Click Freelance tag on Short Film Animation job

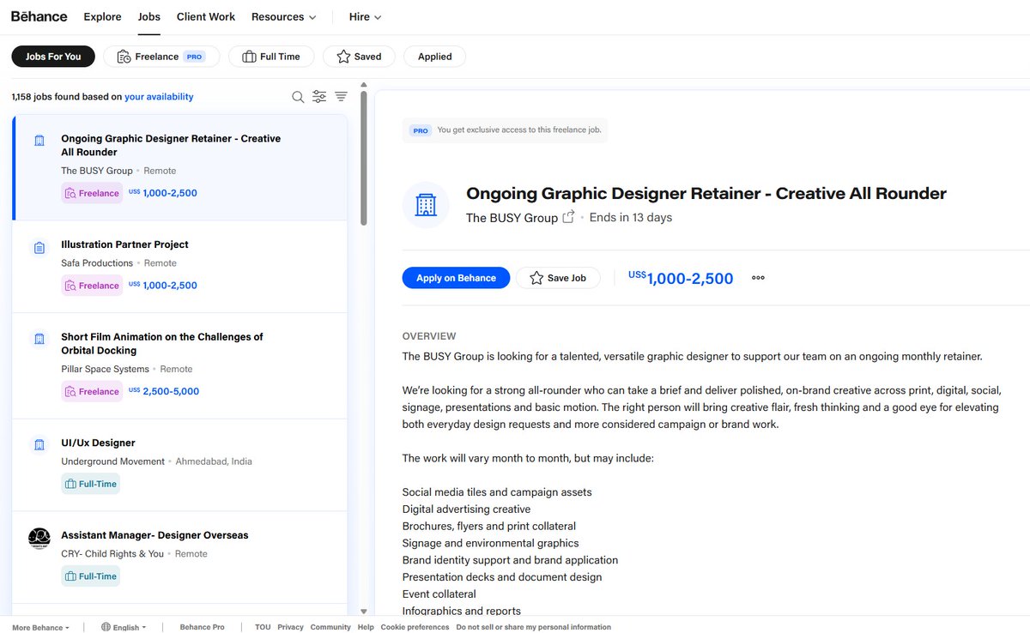92,391
